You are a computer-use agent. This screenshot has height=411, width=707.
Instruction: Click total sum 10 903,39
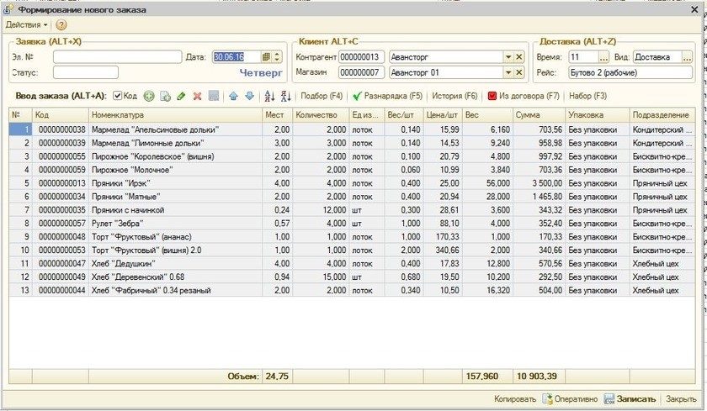(539, 377)
